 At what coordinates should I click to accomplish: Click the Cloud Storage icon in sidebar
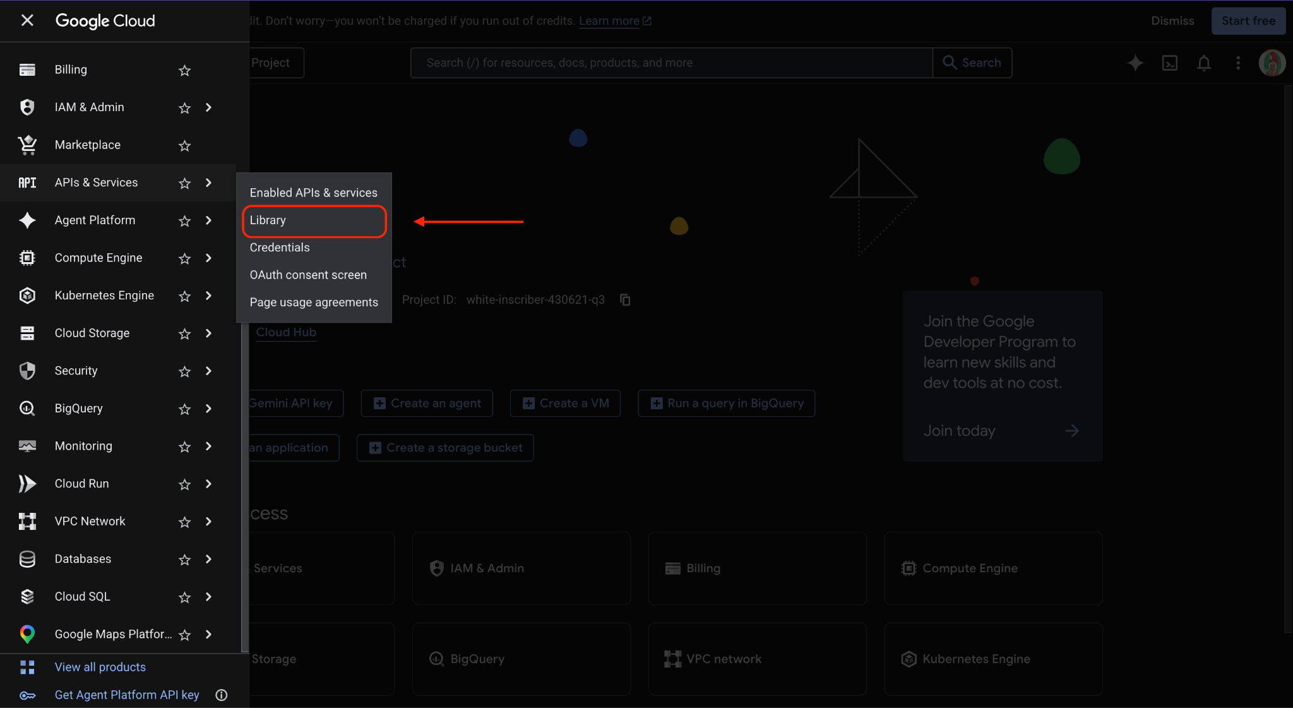pos(27,333)
